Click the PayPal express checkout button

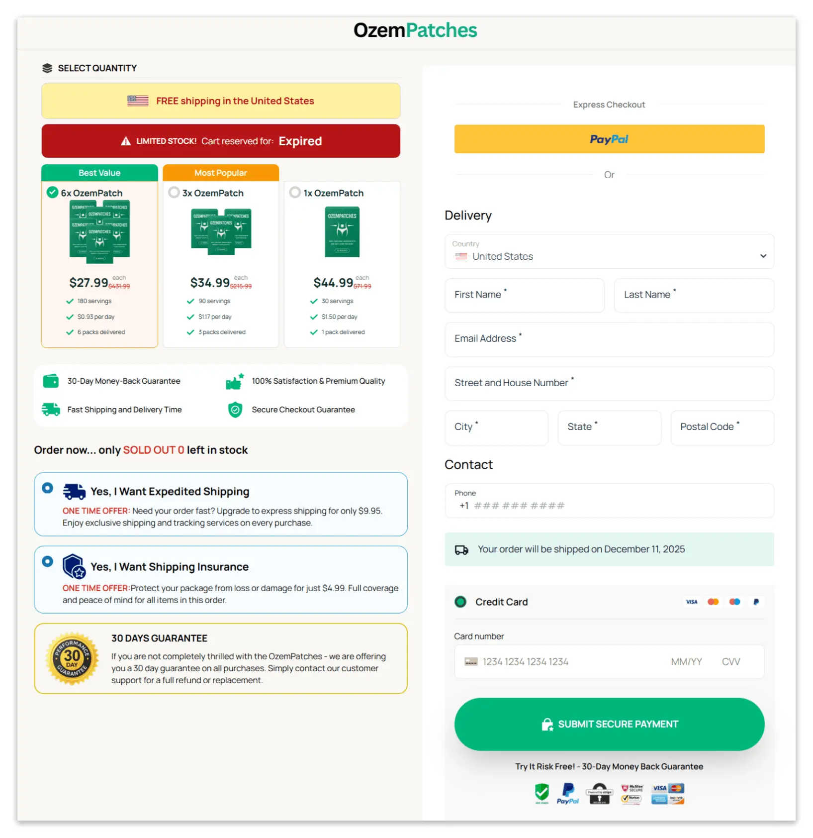(x=609, y=139)
